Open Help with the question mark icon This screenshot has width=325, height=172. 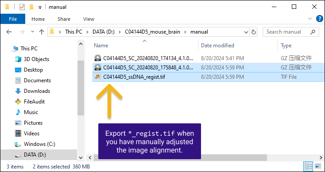pyautogui.click(x=319, y=19)
